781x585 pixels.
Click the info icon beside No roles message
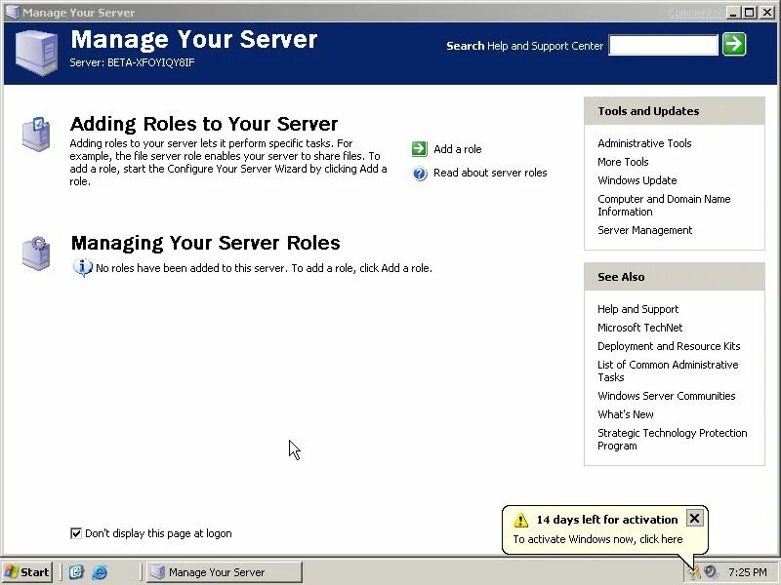point(83,267)
